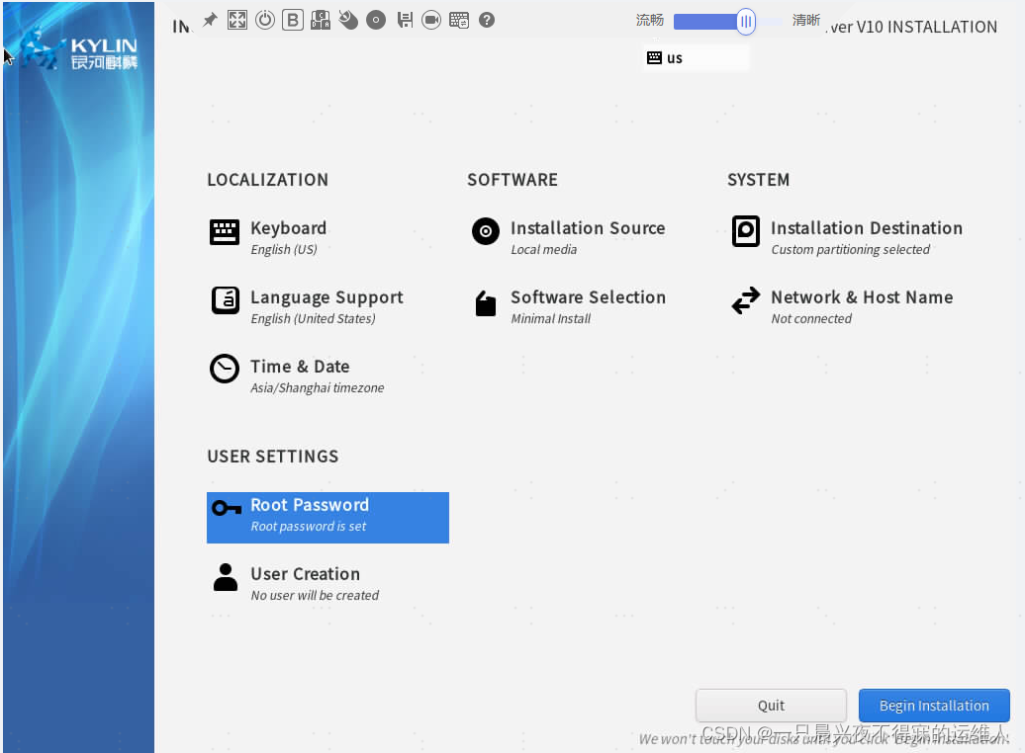
Task: Click the Installation Source disc icon
Action: click(x=486, y=231)
